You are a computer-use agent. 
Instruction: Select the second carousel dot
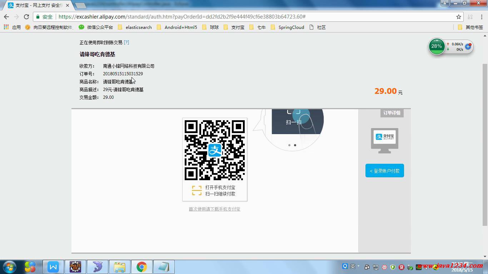[295, 145]
